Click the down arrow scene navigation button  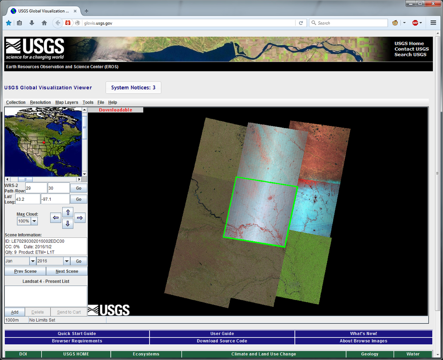coord(68,223)
